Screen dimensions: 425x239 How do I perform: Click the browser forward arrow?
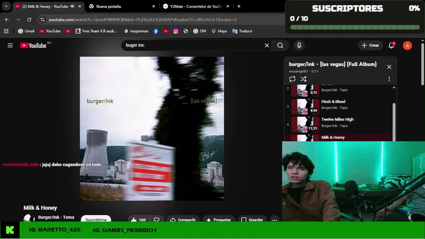click(18, 20)
